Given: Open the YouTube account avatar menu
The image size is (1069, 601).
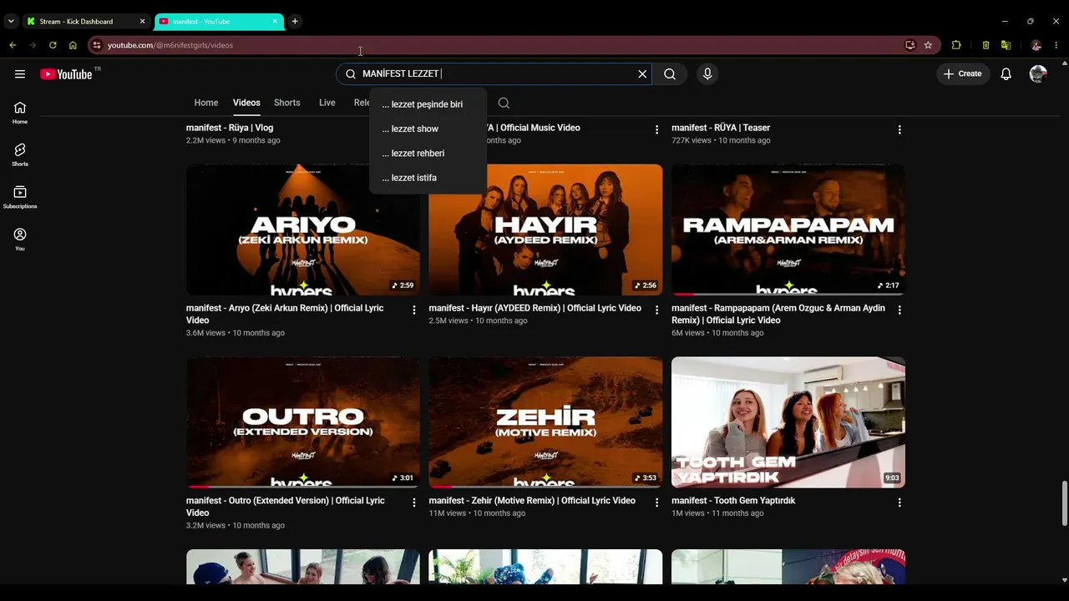Looking at the screenshot, I should tap(1038, 74).
